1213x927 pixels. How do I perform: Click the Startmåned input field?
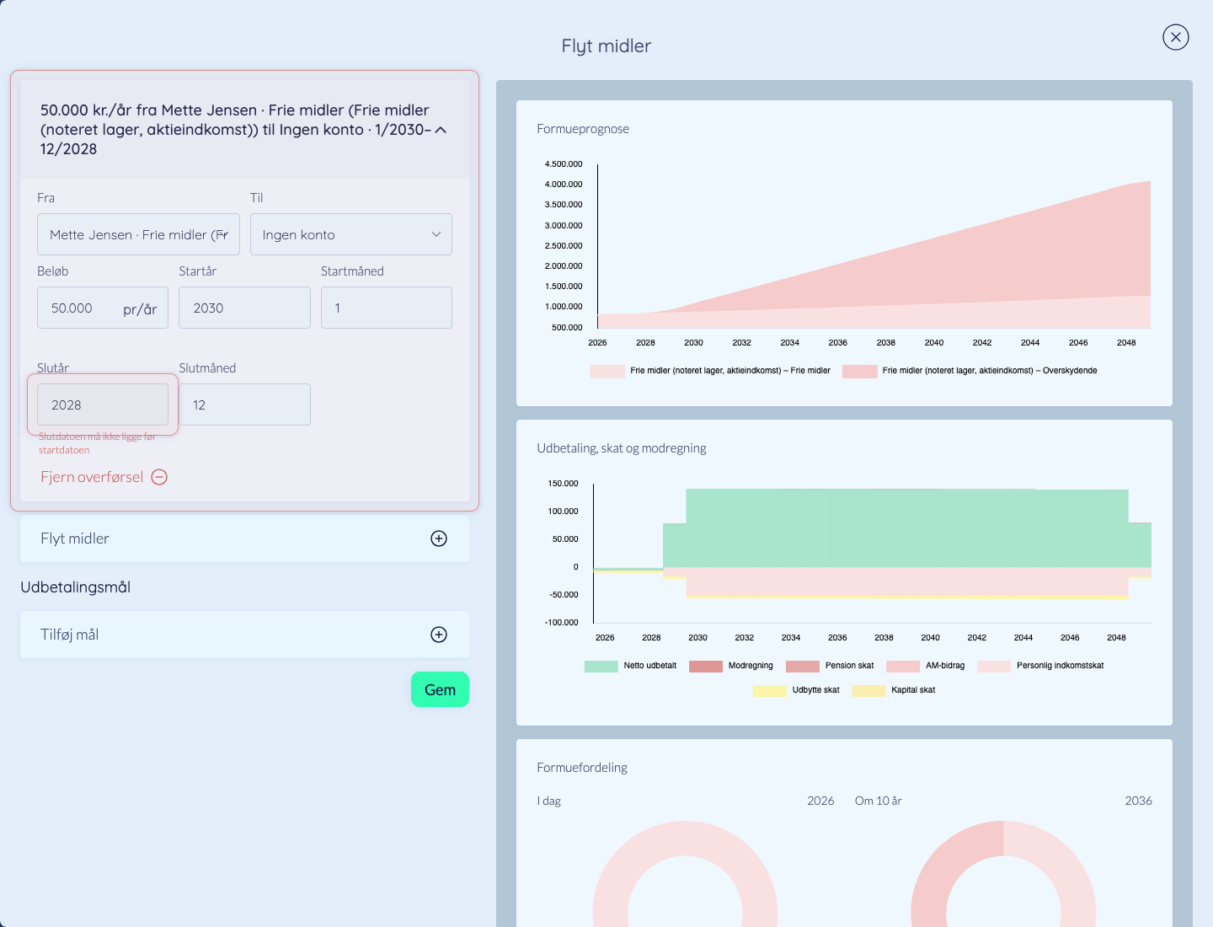387,308
